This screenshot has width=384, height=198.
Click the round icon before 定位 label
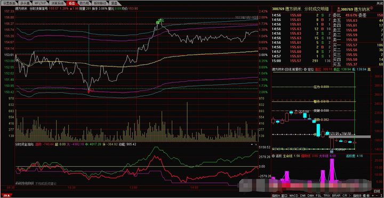click(x=305, y=70)
